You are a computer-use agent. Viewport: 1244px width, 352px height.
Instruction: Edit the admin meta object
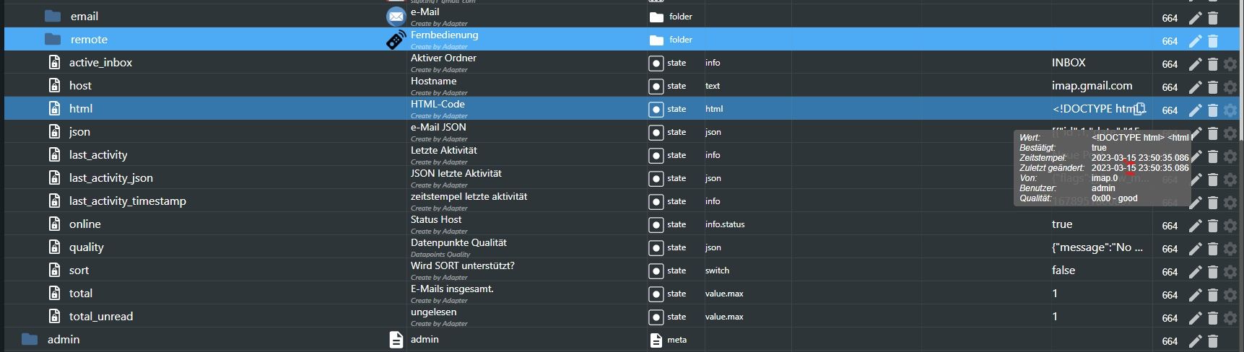(x=1196, y=341)
